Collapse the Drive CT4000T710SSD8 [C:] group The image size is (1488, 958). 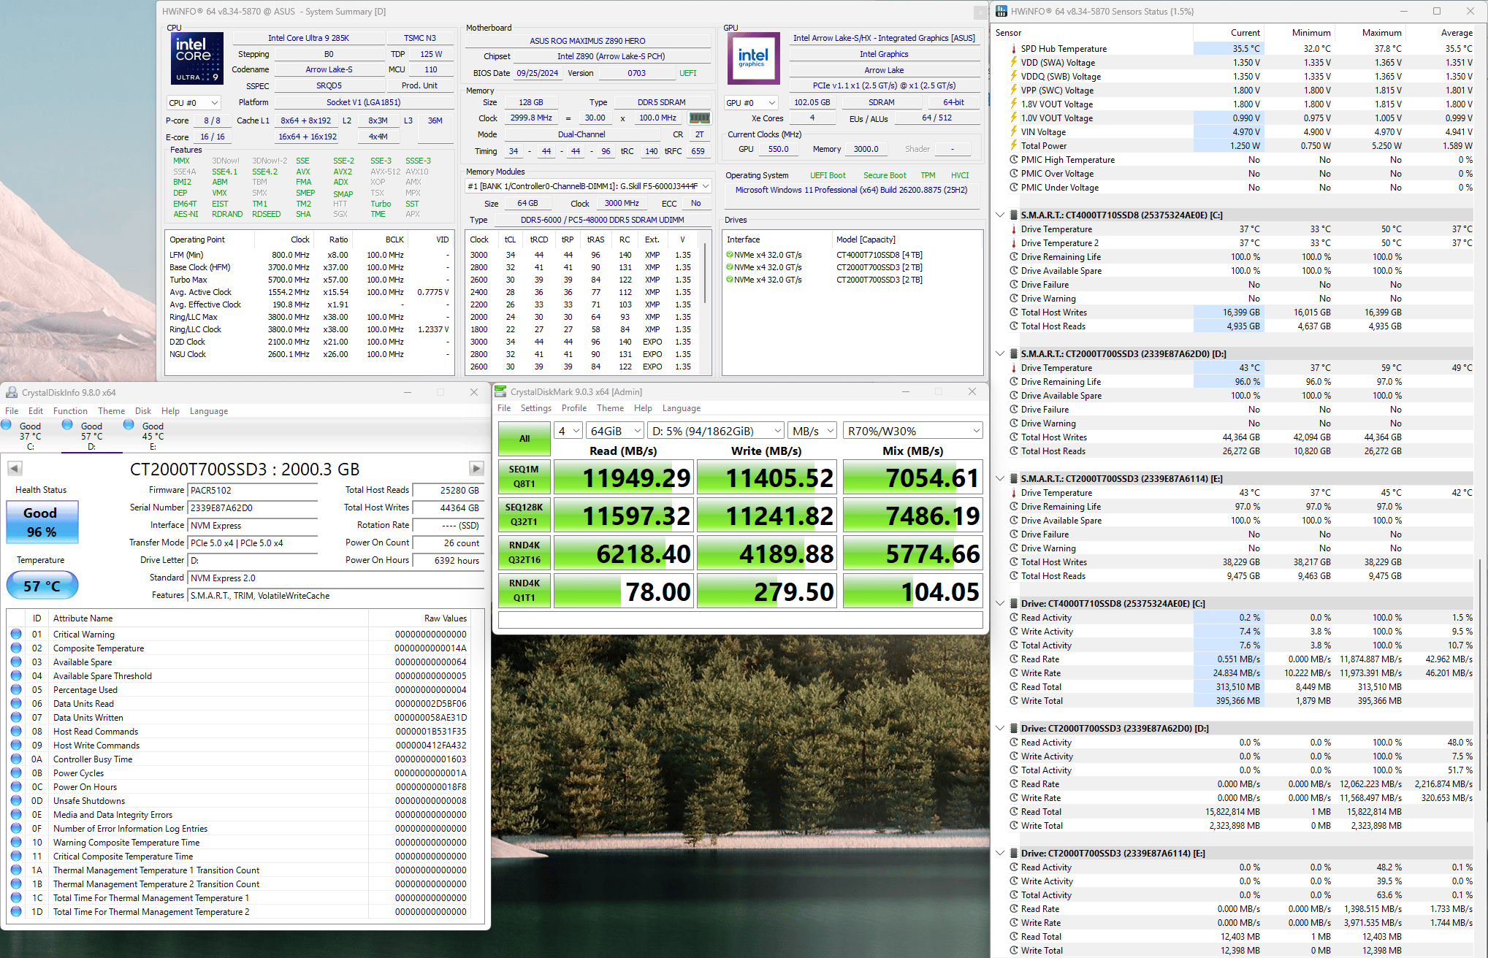[x=1000, y=604]
